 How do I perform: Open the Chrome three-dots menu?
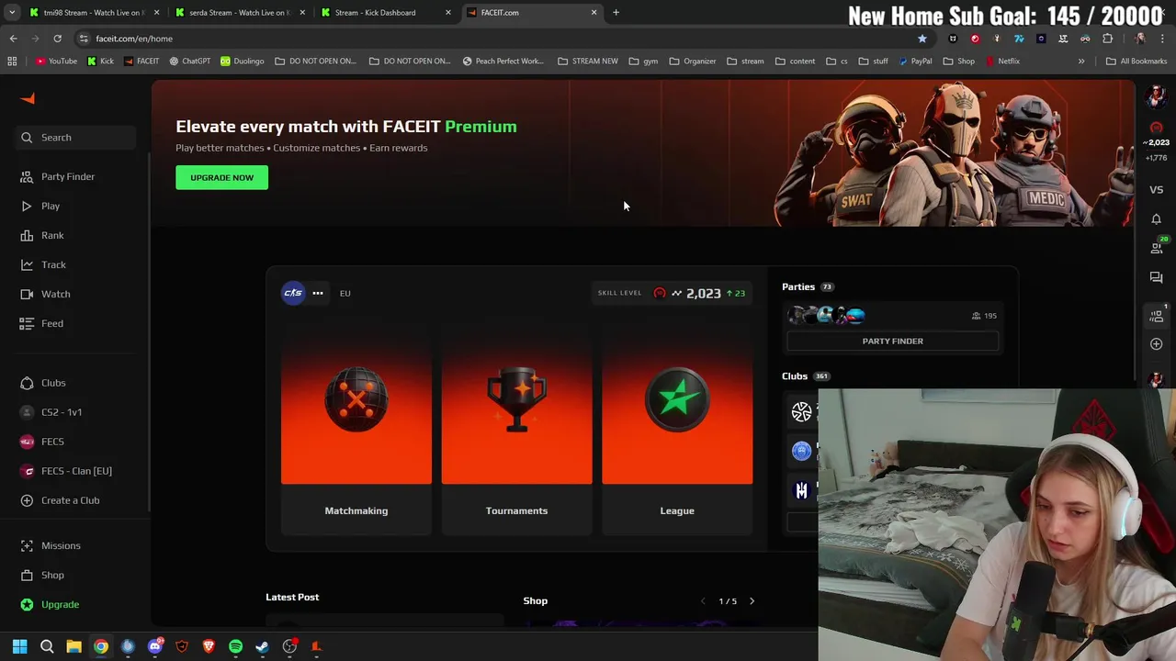coord(1163,39)
